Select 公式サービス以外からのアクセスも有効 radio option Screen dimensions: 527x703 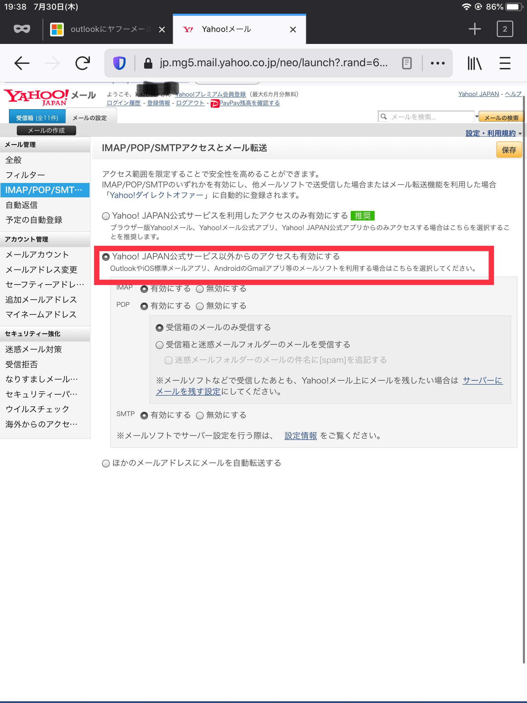coord(106,257)
